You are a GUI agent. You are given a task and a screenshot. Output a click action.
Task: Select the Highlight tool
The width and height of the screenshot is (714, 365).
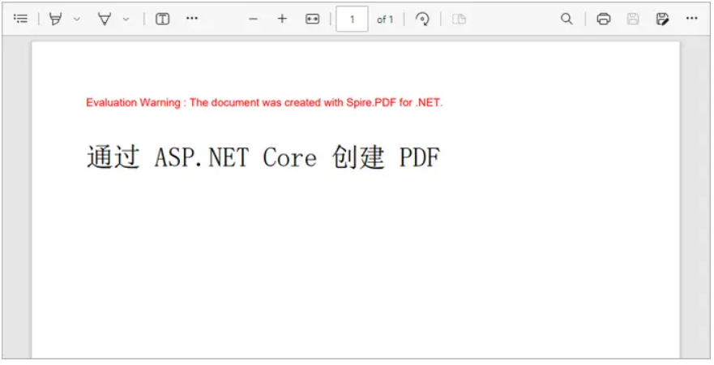coord(56,19)
